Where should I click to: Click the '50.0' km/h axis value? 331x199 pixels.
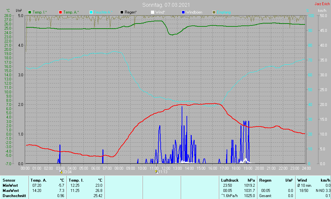[323, 15]
